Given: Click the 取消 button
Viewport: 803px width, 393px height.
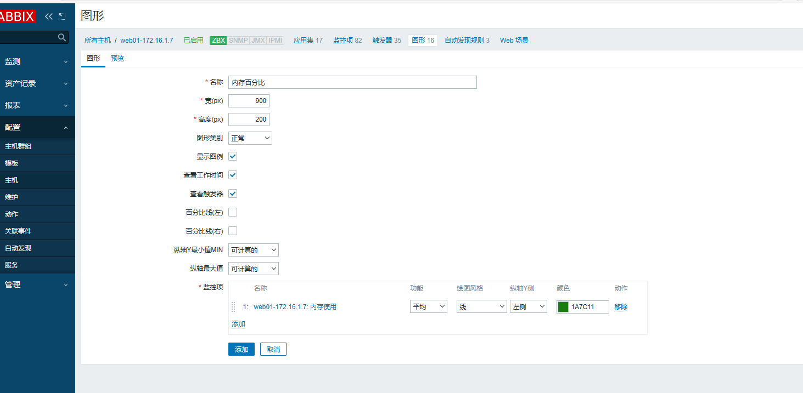Looking at the screenshot, I should (x=273, y=349).
